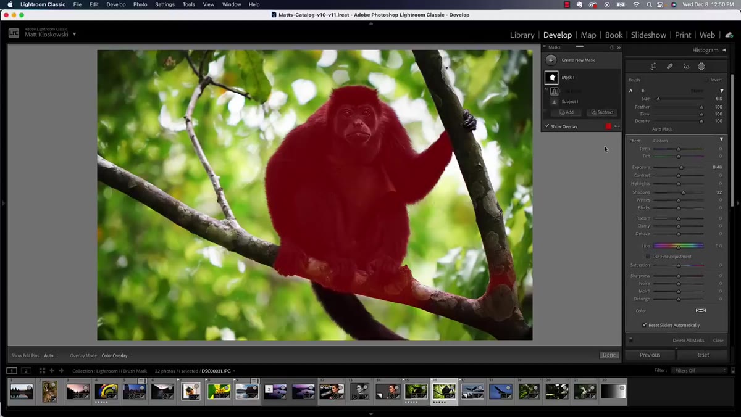Select brush A preset
The image size is (741, 417).
point(630,90)
